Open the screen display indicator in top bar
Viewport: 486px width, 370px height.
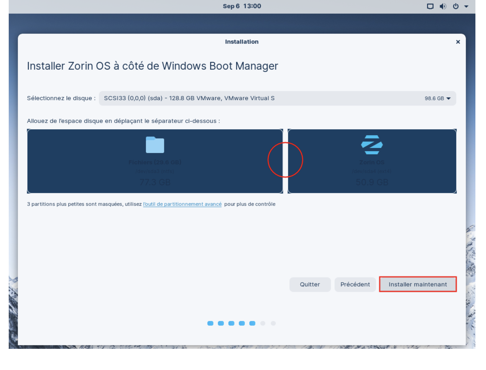[x=430, y=6]
